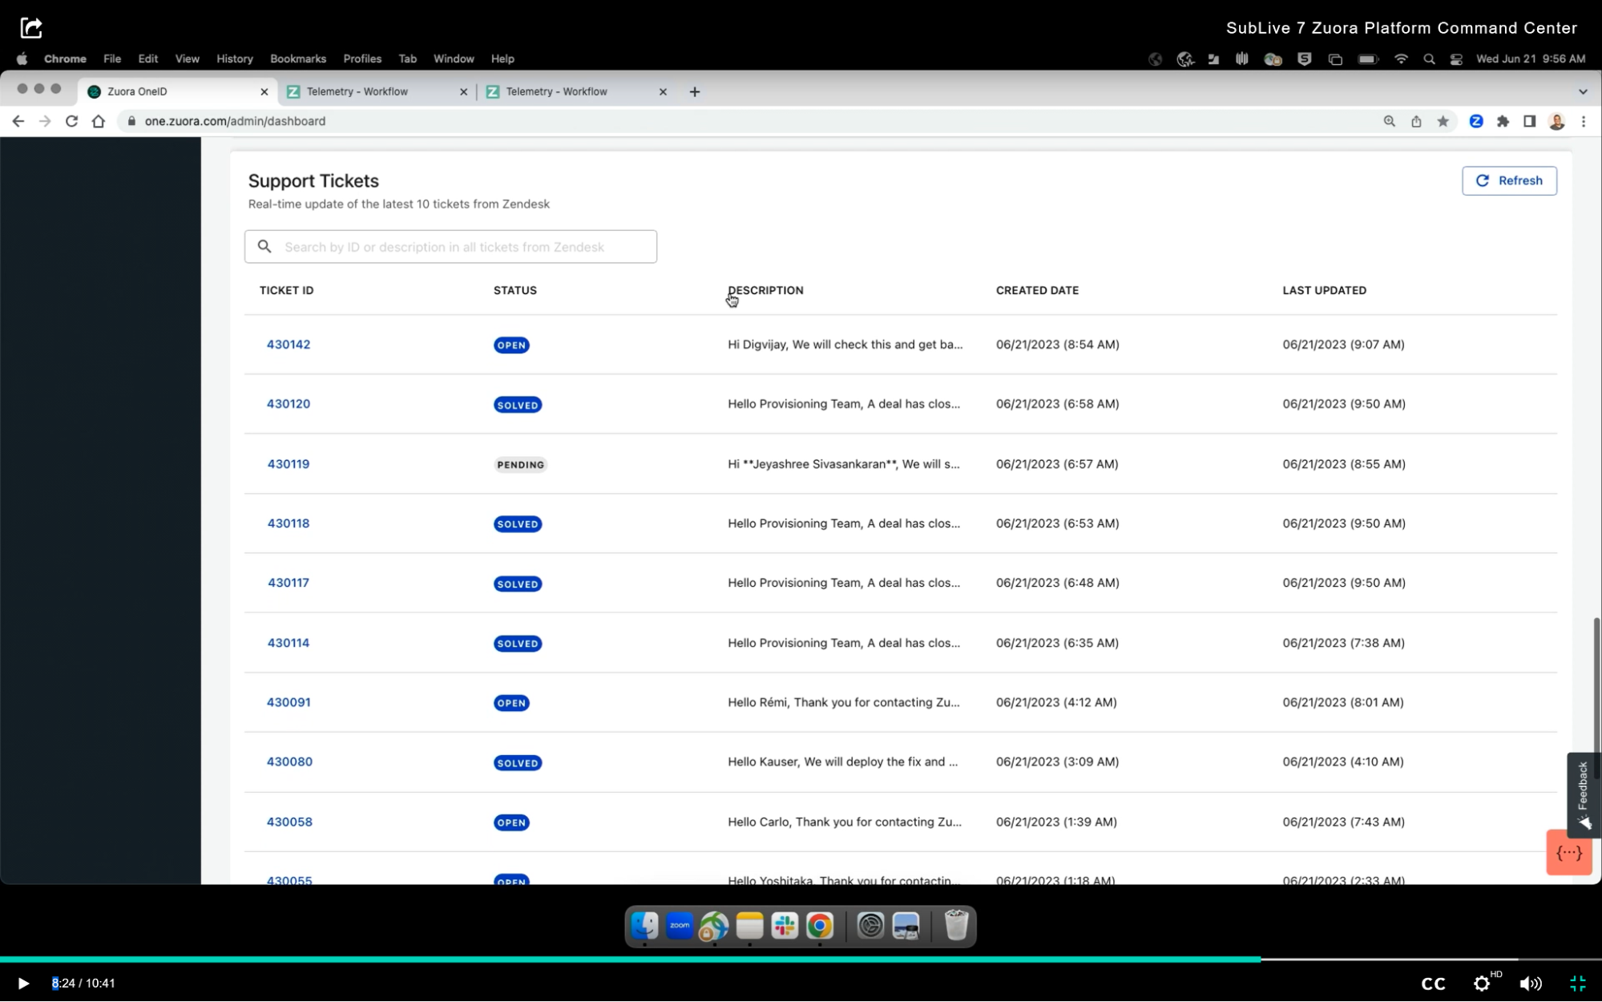Image resolution: width=1602 pixels, height=1002 pixels.
Task: Click Refresh button in Support Tickets
Action: [x=1508, y=180]
